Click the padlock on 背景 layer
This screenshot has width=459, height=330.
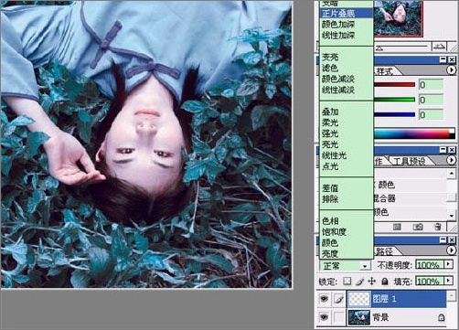coord(441,318)
